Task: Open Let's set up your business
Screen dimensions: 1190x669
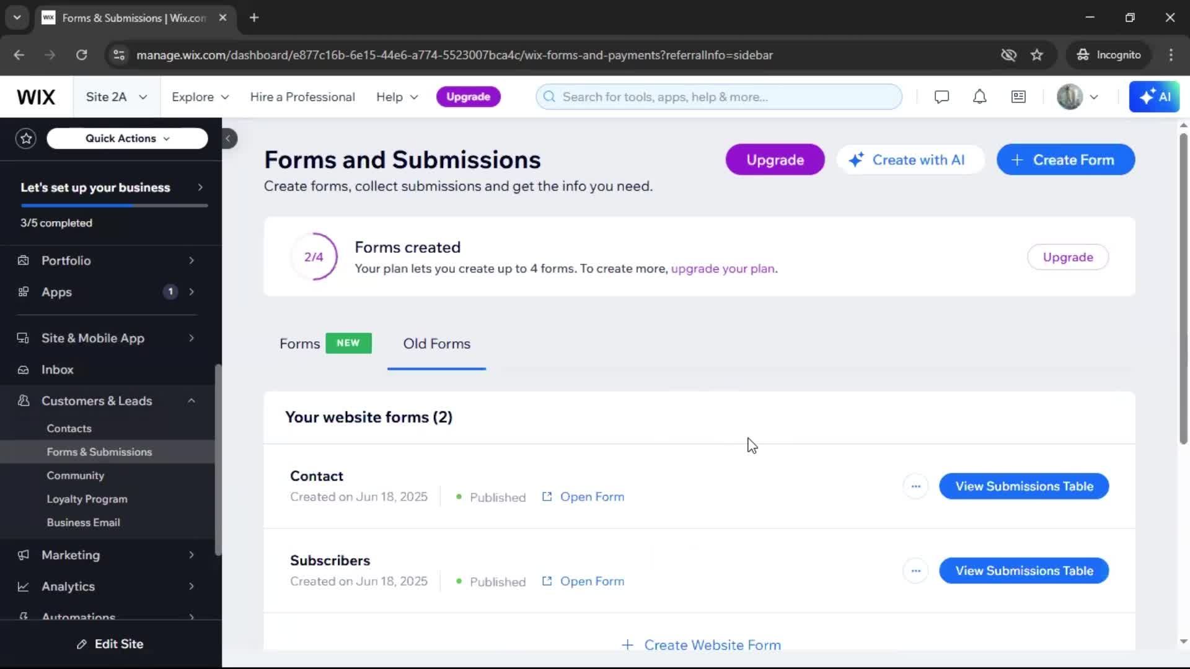Action: 112,187
